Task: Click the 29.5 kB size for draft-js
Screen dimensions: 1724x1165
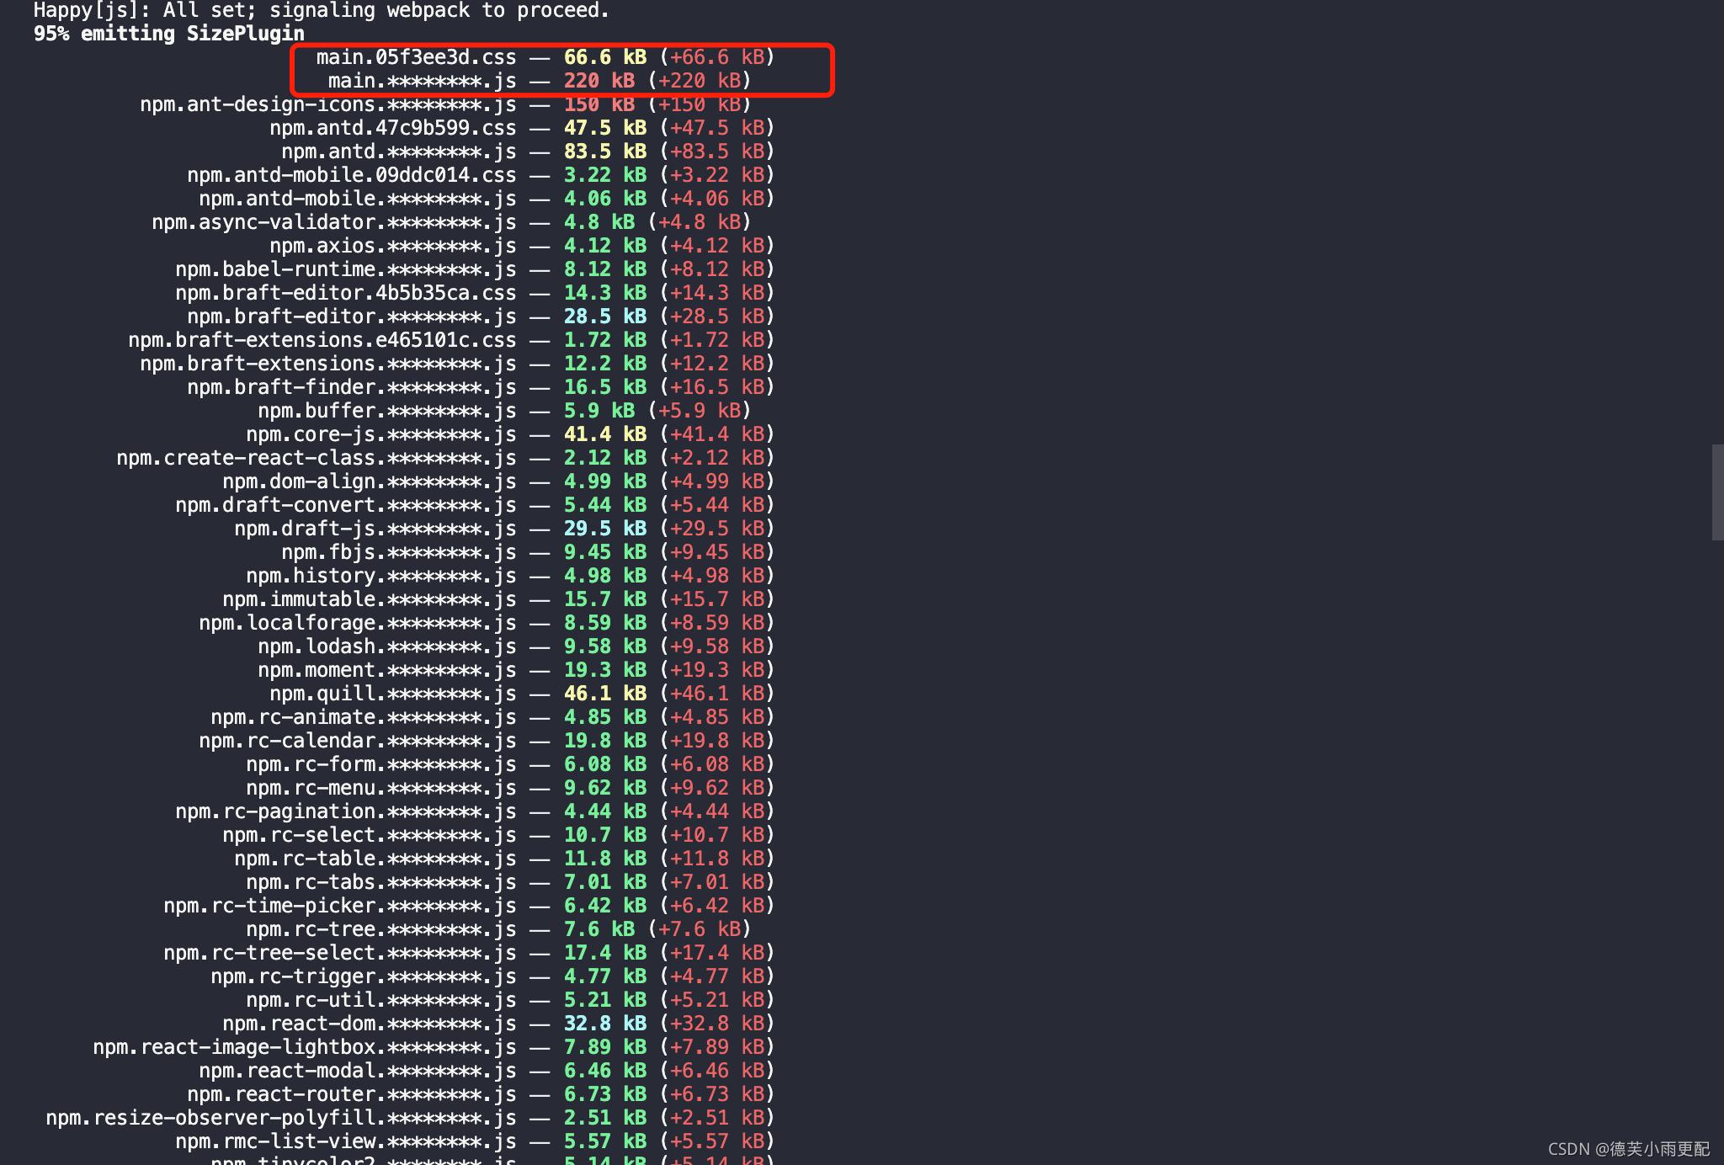Action: pyautogui.click(x=605, y=529)
